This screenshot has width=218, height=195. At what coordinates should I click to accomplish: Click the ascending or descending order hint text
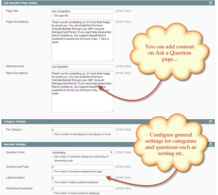(81, 159)
